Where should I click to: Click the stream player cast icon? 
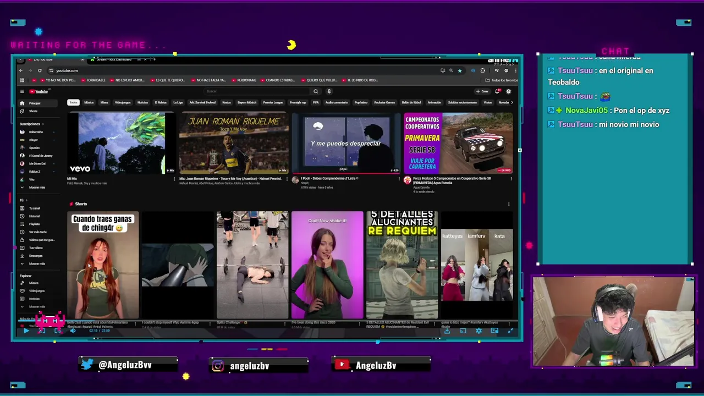[x=463, y=331]
